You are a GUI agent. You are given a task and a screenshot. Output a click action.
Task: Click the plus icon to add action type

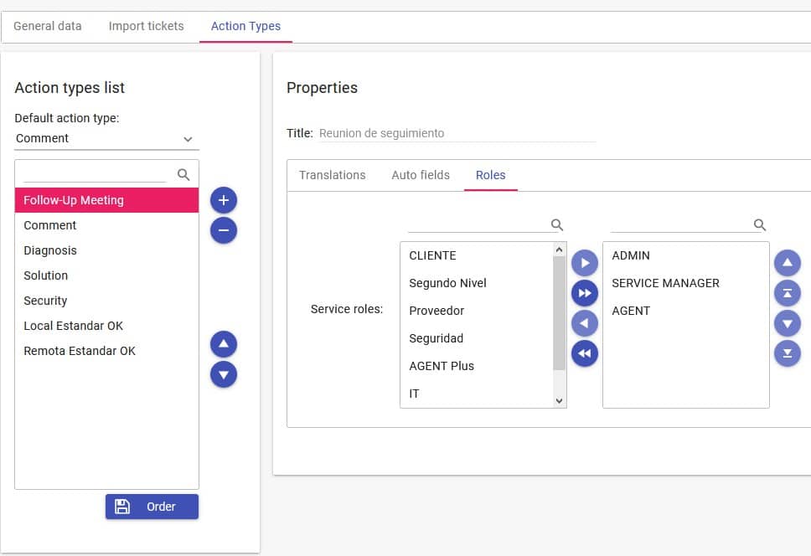223,200
